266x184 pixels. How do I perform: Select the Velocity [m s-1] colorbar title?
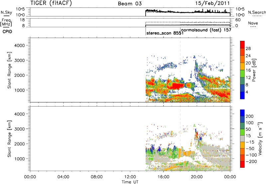(x=260, y=138)
